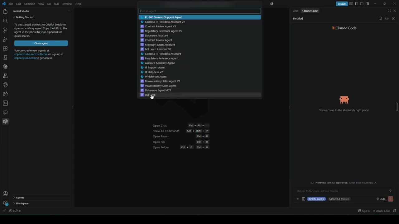Viewport: 399px width, 224px height.
Task: Start a new Claude Code conversation icon
Action: pos(393,19)
